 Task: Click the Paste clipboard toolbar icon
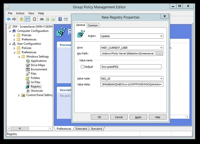34,19
